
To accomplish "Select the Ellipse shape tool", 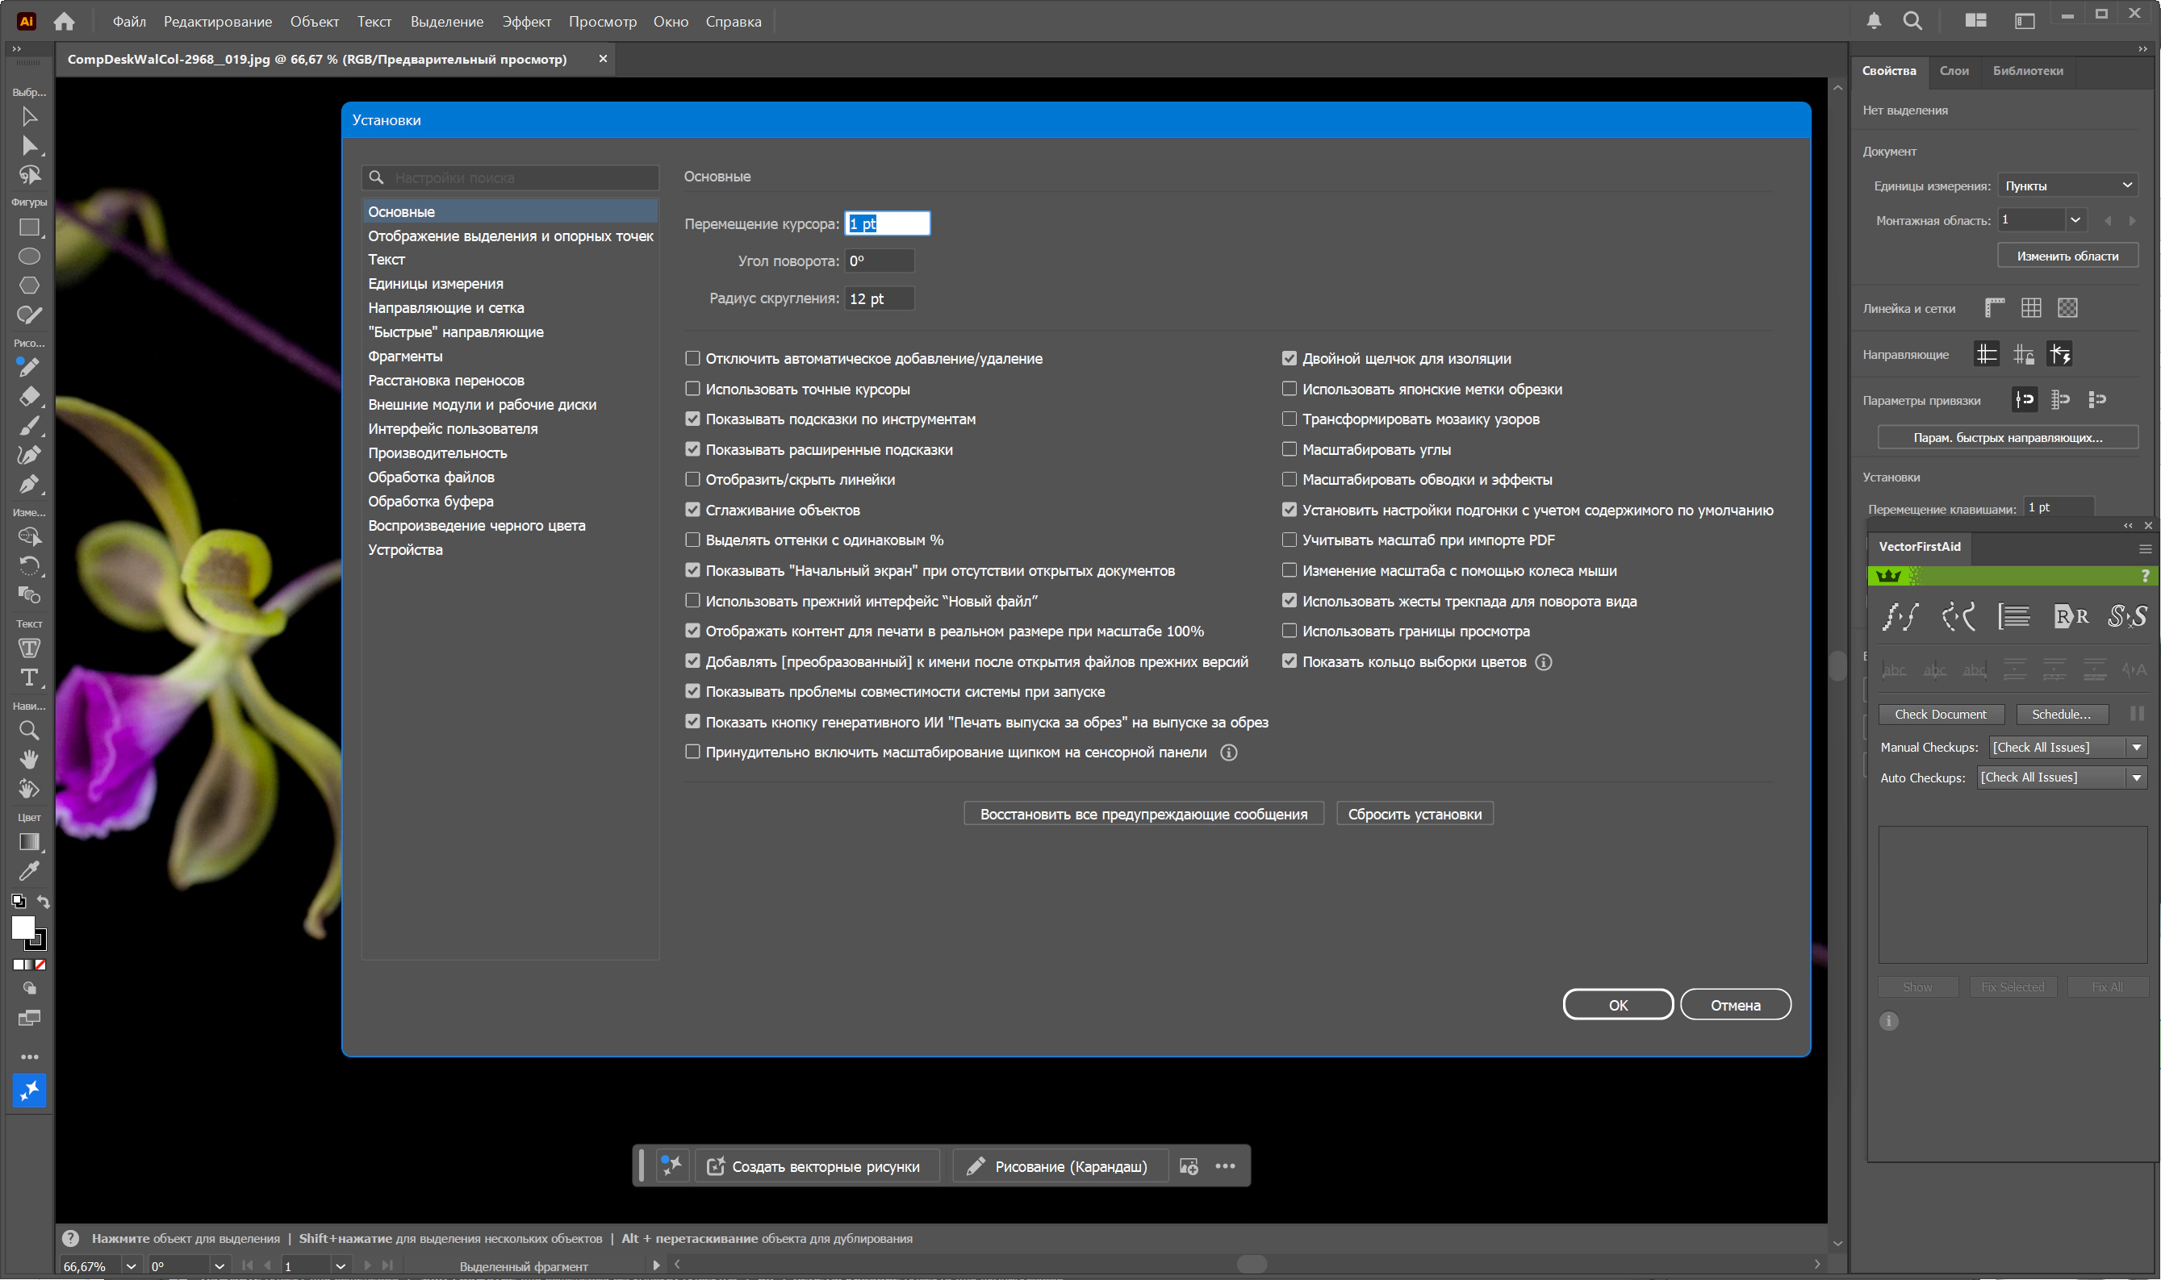I will click(29, 256).
